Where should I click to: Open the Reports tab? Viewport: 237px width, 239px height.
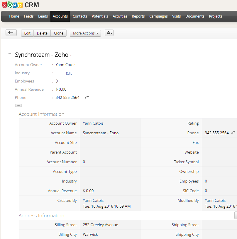pyautogui.click(x=138, y=16)
